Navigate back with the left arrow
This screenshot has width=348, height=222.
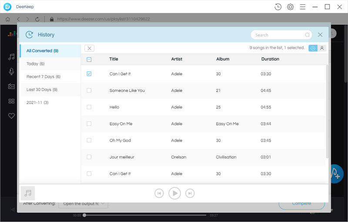[x=18, y=19]
